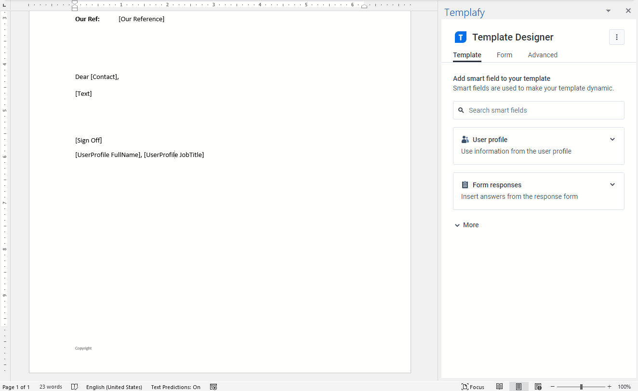The height and width of the screenshot is (391, 638).
Task: Open the Template Designer options kebab menu
Action: (x=617, y=37)
